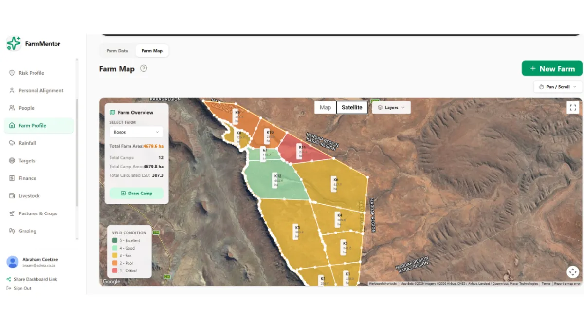Click the Share Dashboard Link icon
This screenshot has width=584, height=329.
pyautogui.click(x=9, y=279)
